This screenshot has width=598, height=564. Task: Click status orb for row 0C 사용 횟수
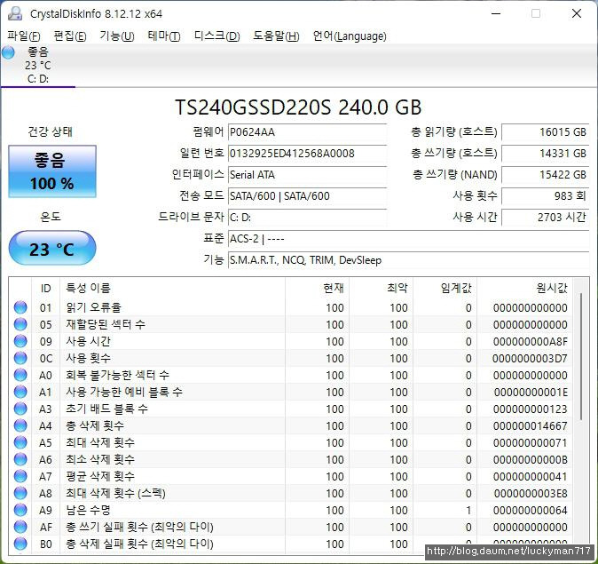(20, 358)
